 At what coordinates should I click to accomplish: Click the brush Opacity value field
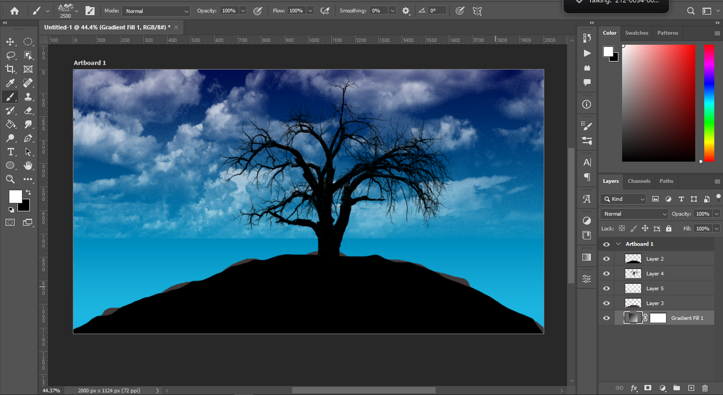coord(229,11)
